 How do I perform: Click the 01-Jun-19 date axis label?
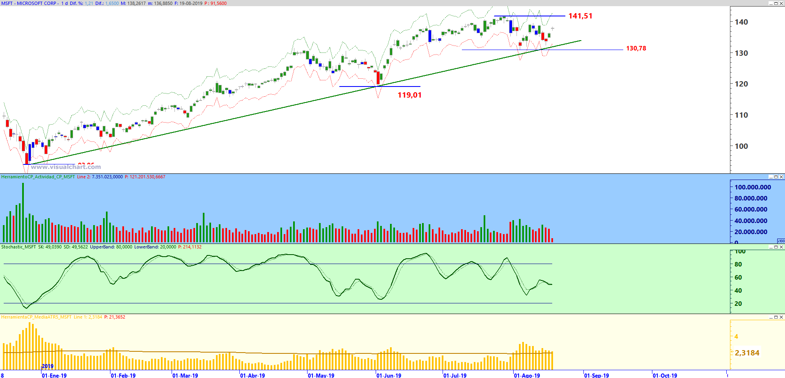click(389, 376)
